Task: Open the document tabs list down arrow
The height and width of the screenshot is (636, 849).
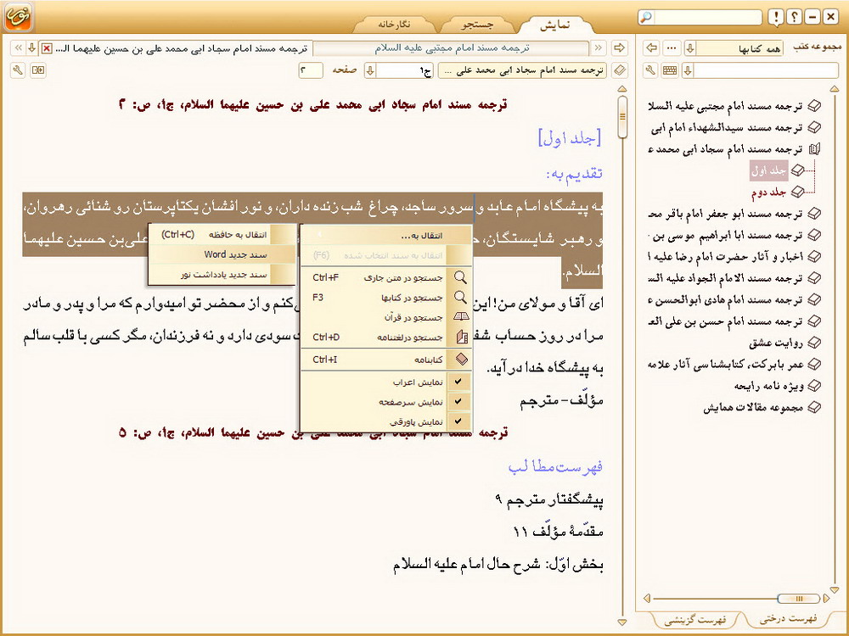Action: 32,48
